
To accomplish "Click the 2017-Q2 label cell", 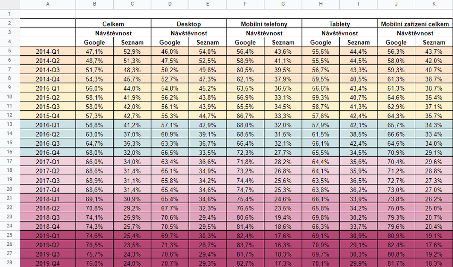I will point(48,170).
